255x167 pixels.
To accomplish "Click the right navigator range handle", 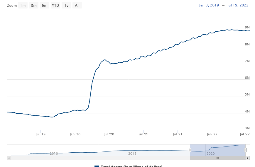I will pyautogui.click(x=245, y=150).
